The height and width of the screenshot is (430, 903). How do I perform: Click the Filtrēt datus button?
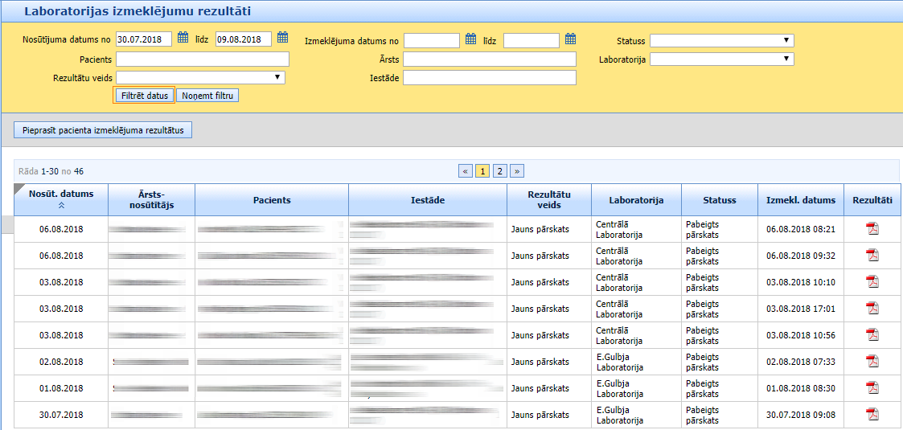coord(144,96)
